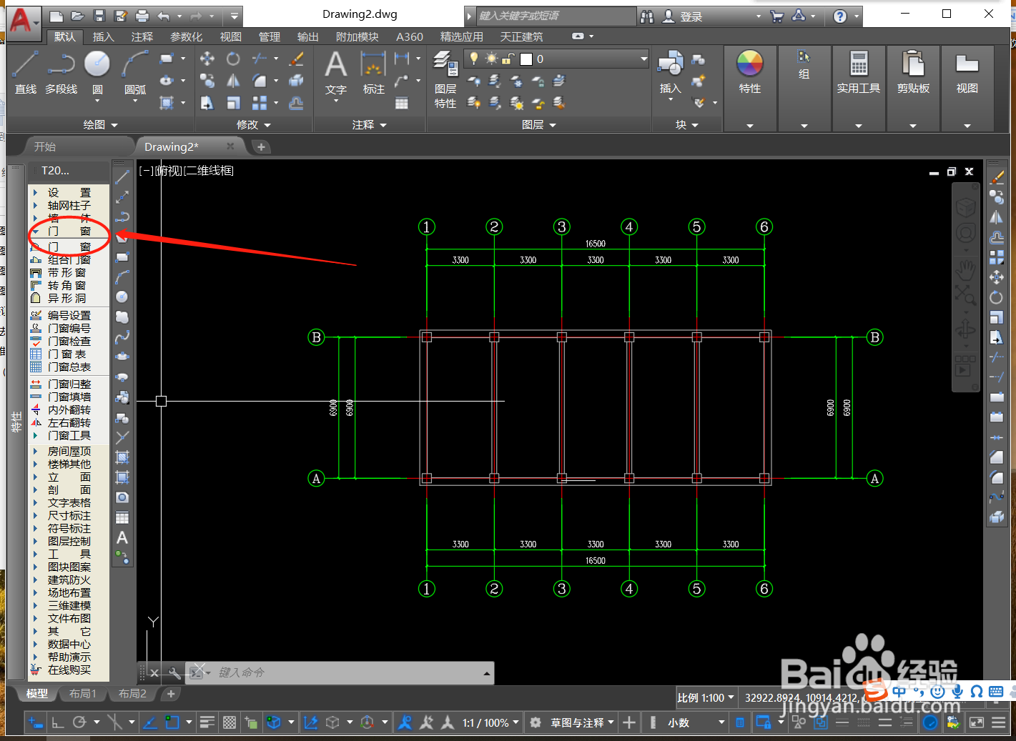Open the 小数 units dropdown
The image size is (1016, 741).
(x=696, y=722)
